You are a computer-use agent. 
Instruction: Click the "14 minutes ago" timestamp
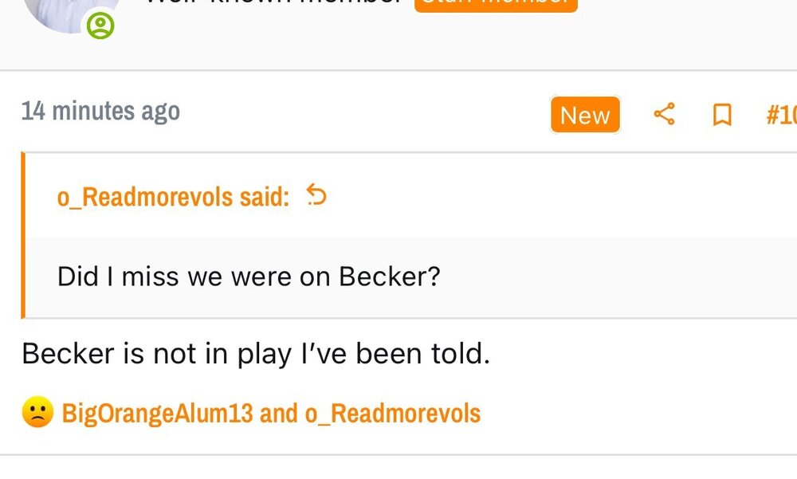(100, 111)
